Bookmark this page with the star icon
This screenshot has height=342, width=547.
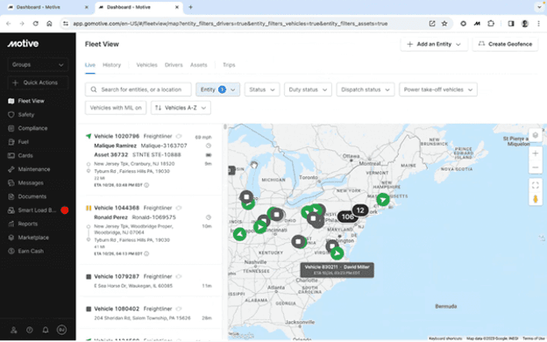pyautogui.click(x=444, y=24)
